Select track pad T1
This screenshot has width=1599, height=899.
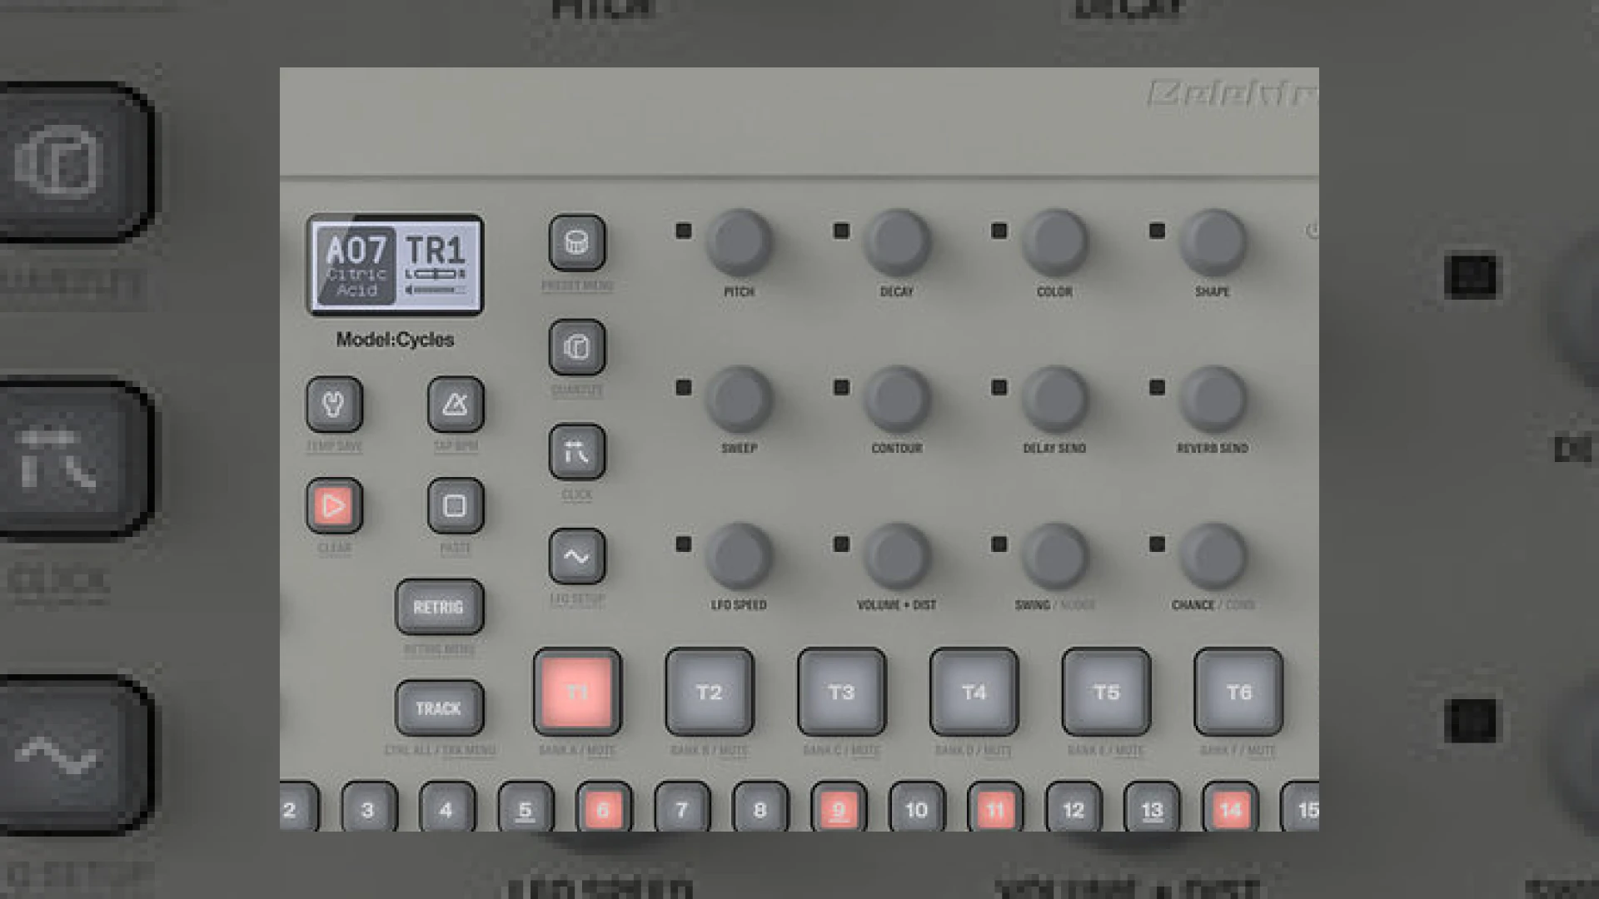point(577,692)
